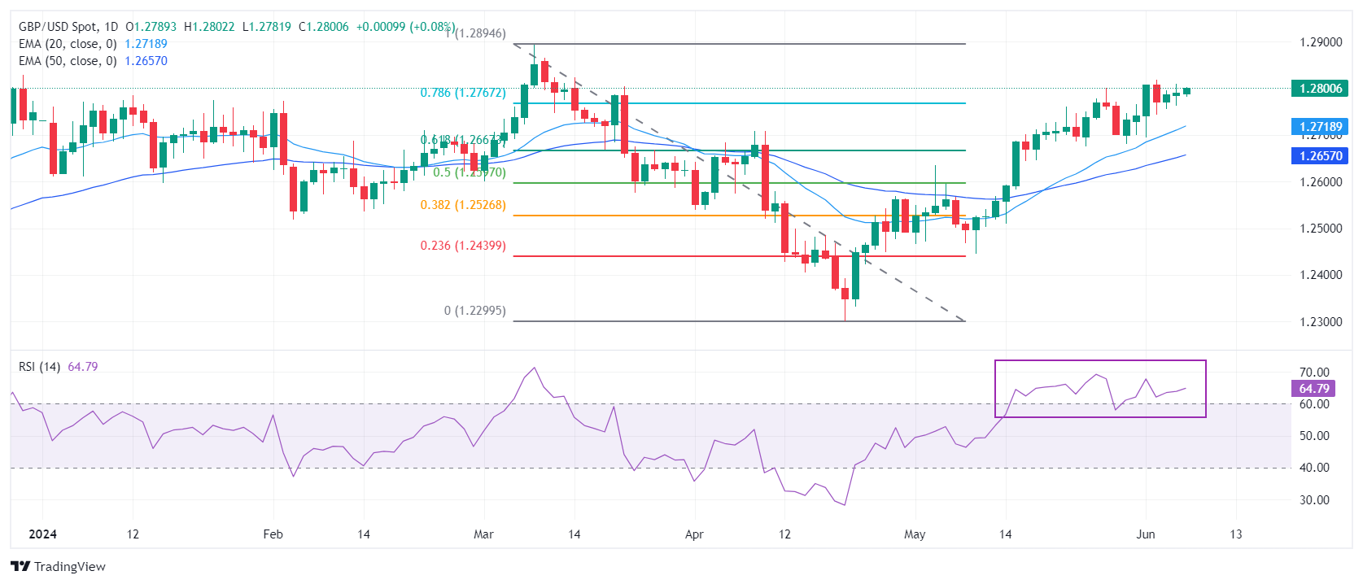Click the TradingView logo icon
This screenshot has width=1363, height=584.
[21, 566]
